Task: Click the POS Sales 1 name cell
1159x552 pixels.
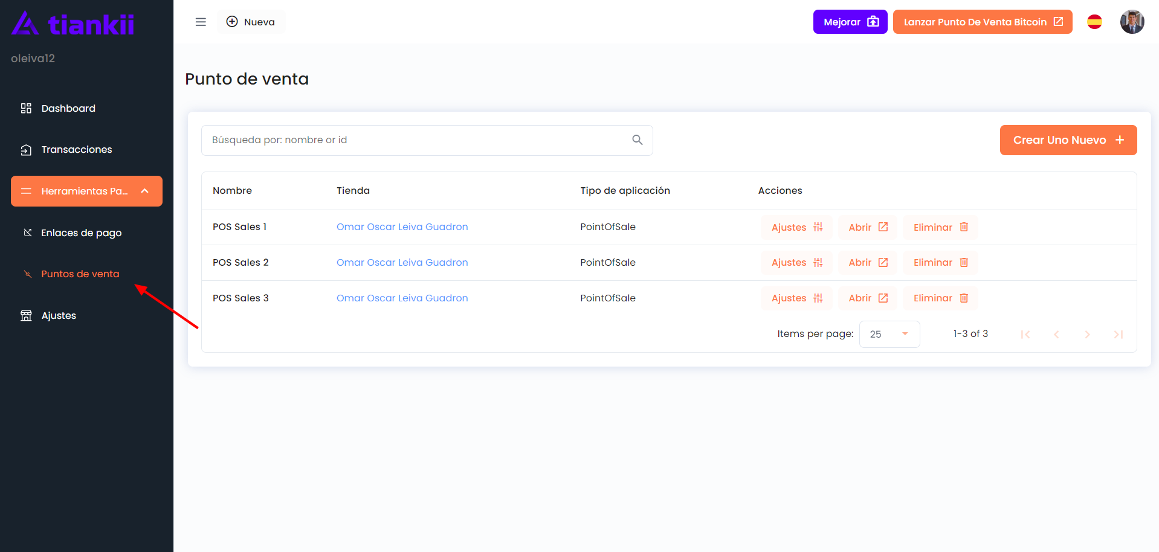Action: (239, 226)
